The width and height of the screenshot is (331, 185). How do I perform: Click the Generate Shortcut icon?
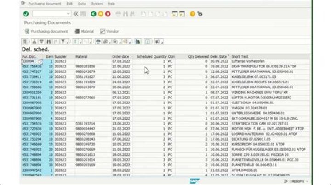182,14
